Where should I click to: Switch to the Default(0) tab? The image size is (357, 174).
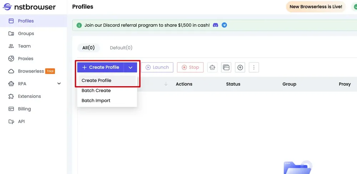click(x=121, y=48)
